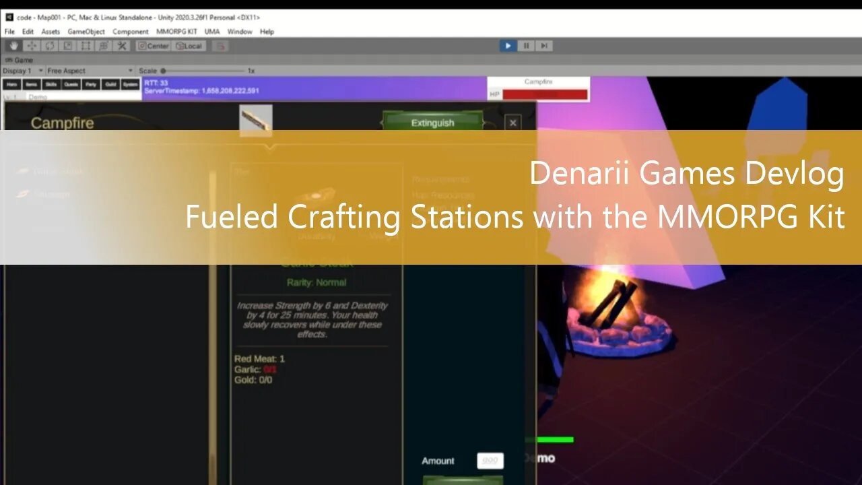The height and width of the screenshot is (485, 862).
Task: Open the Component menu
Action: click(x=131, y=32)
